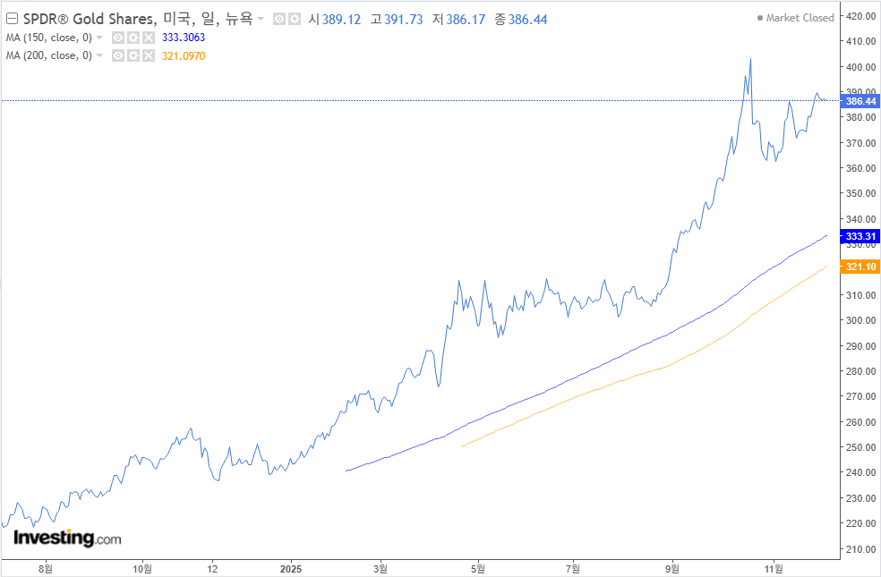Click the 8월 label on the time axis
Screen dimensions: 881x577
(46, 569)
